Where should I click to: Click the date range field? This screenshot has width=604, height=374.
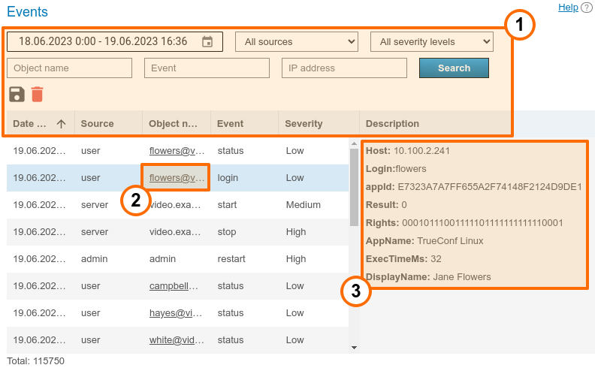point(105,42)
